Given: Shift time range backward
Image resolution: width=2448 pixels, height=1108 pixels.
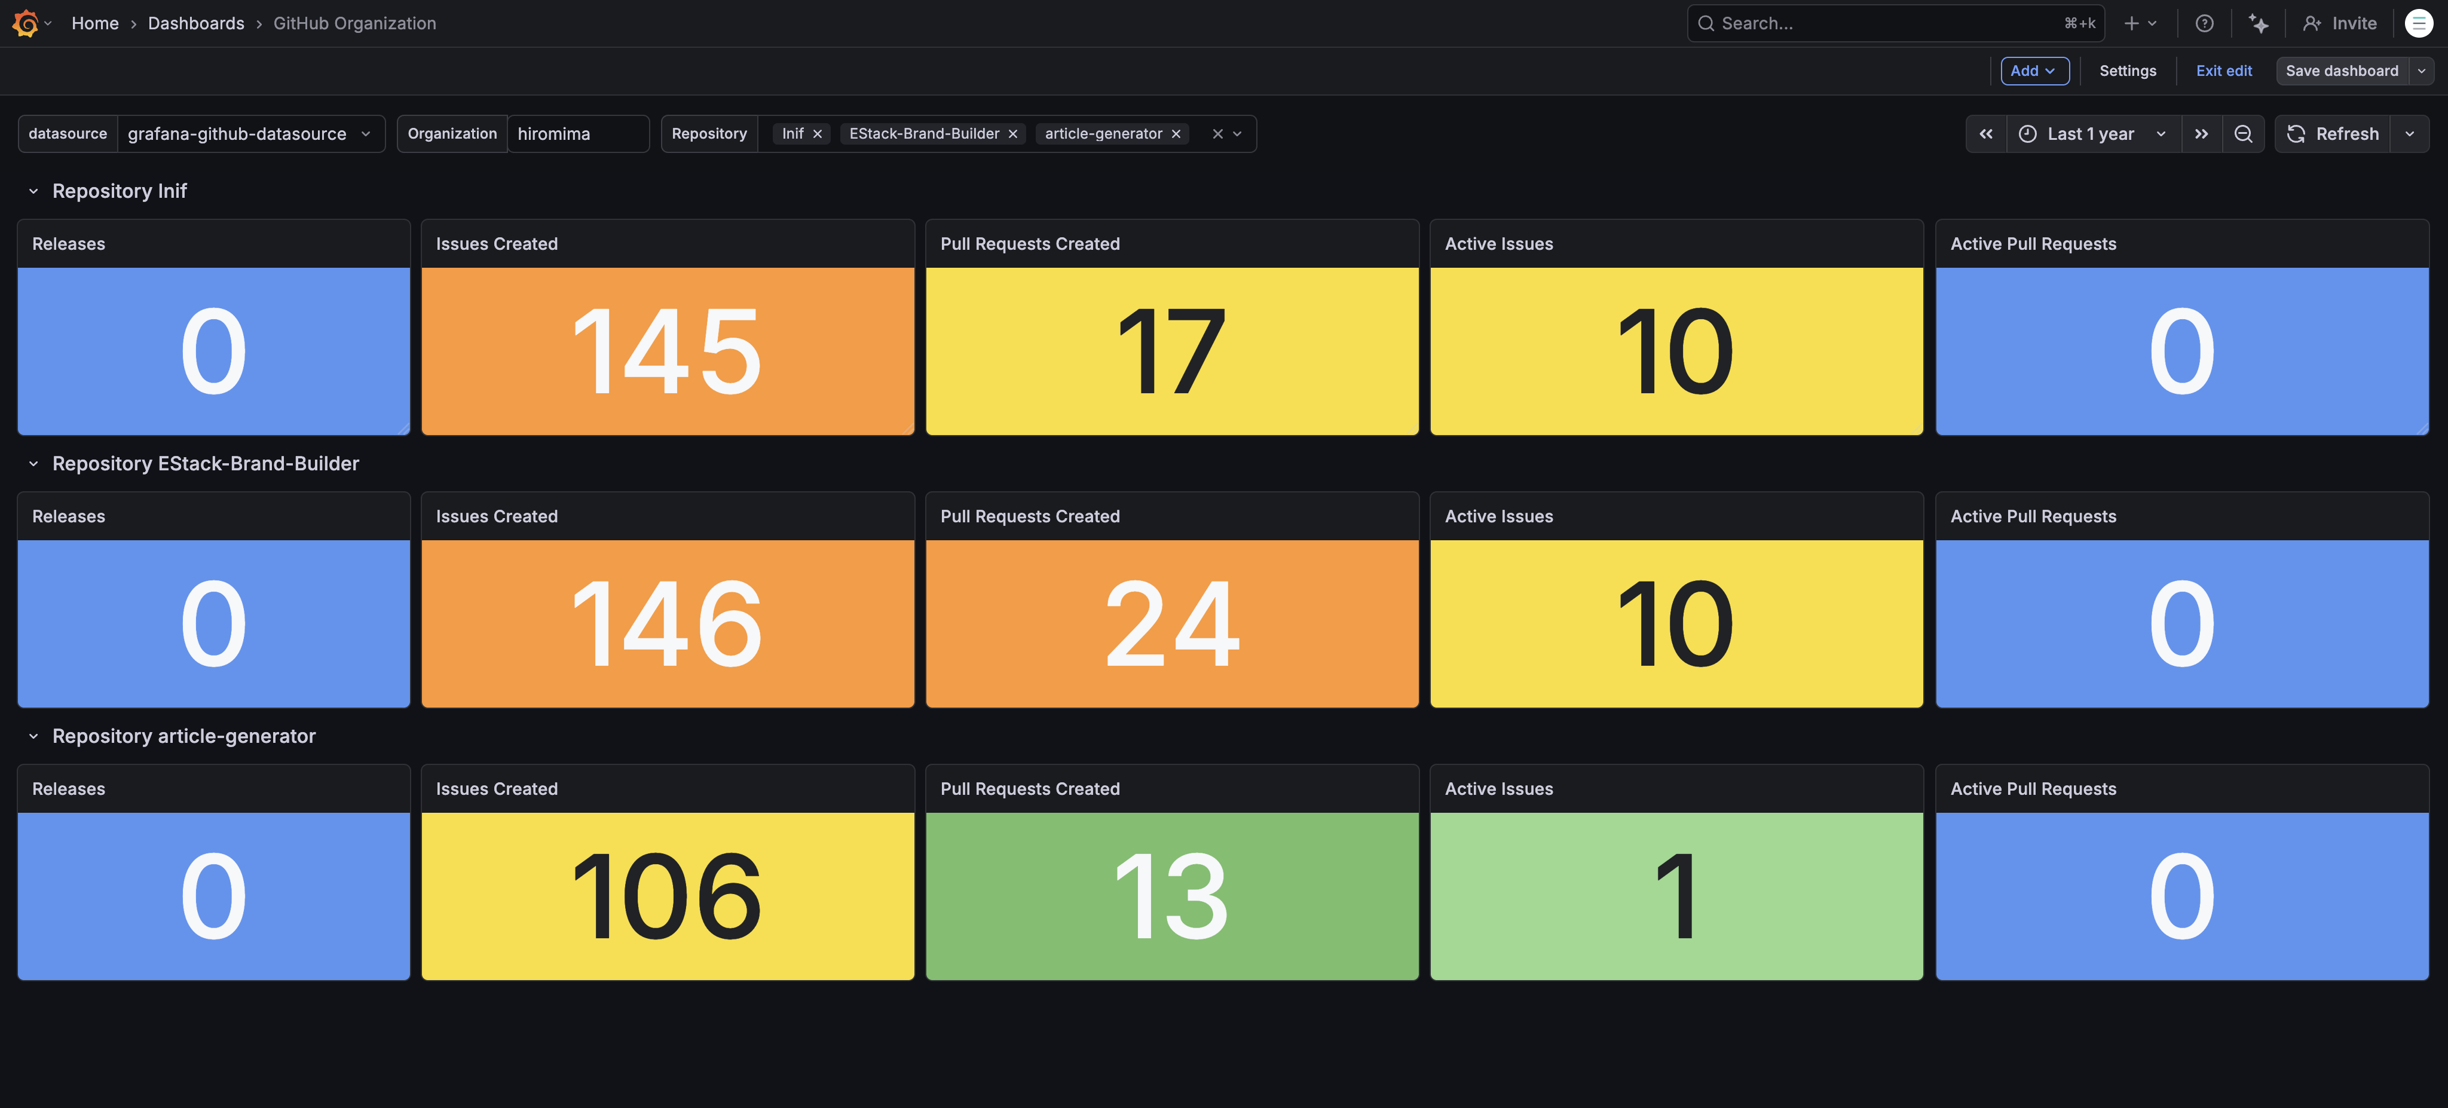Looking at the screenshot, I should (x=1986, y=134).
